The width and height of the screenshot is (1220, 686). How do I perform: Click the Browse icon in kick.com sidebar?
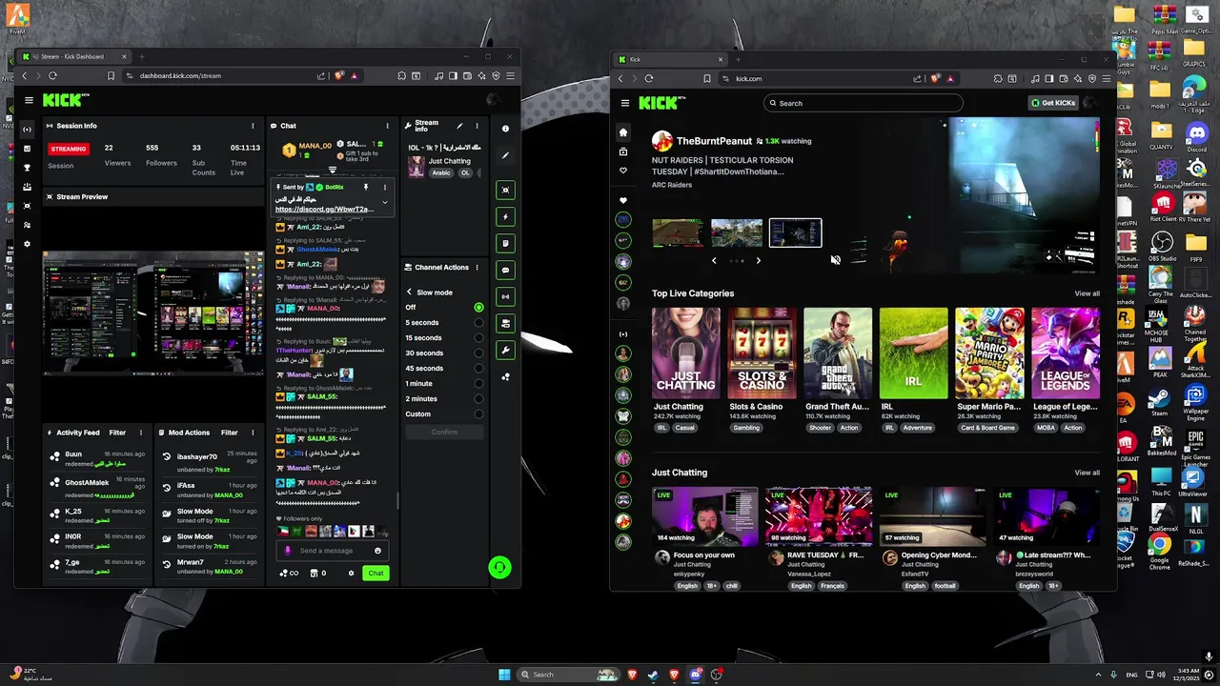coord(623,151)
